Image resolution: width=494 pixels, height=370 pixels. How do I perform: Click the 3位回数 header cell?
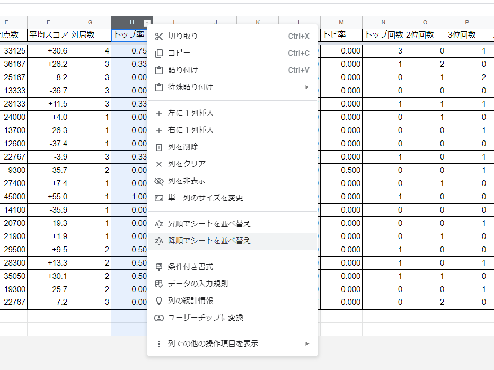[467, 35]
